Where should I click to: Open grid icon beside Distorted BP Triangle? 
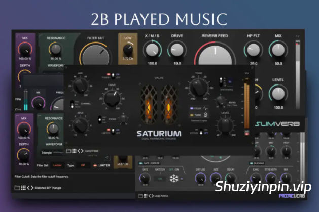pos(23,188)
